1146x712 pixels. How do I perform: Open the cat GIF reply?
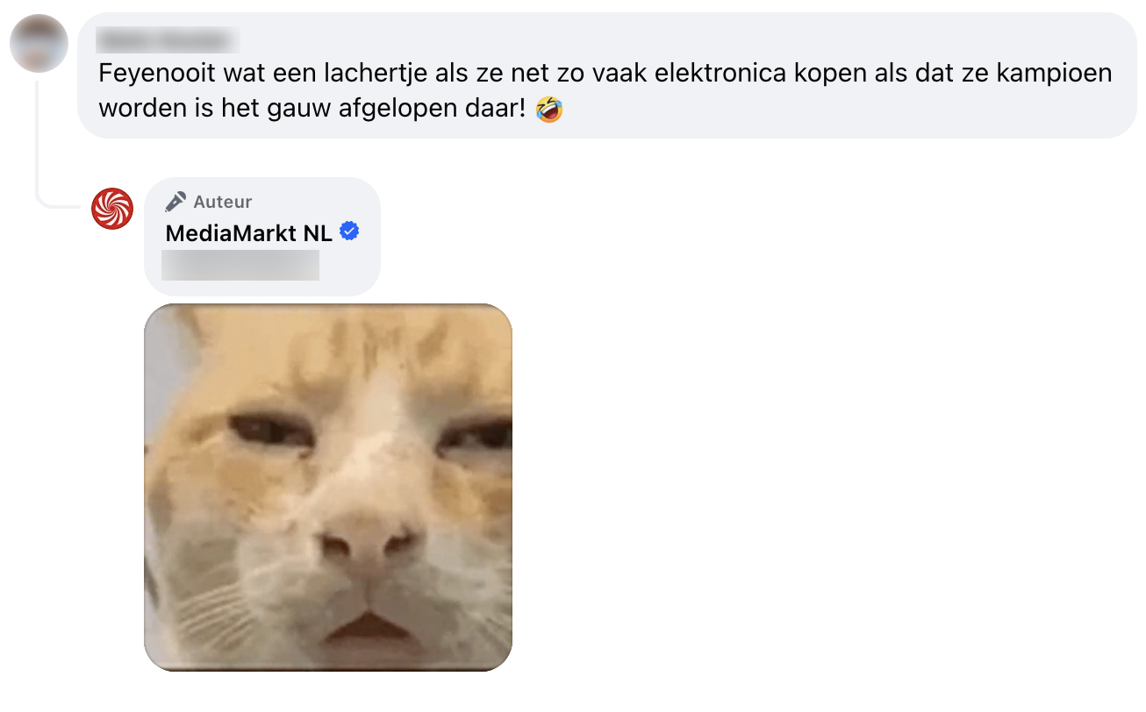coord(328,488)
